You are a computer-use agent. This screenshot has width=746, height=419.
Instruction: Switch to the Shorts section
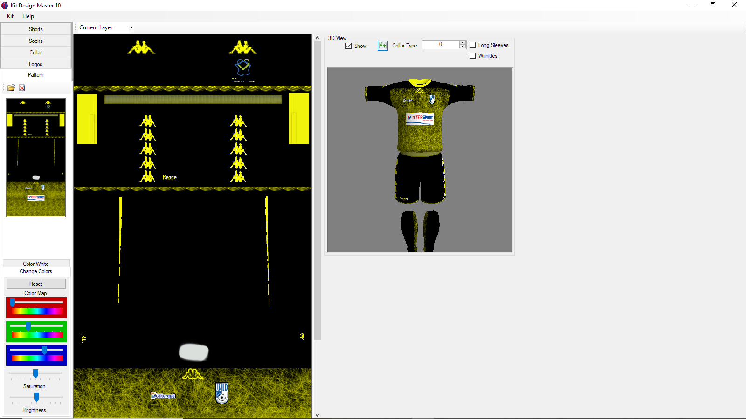pos(36,29)
